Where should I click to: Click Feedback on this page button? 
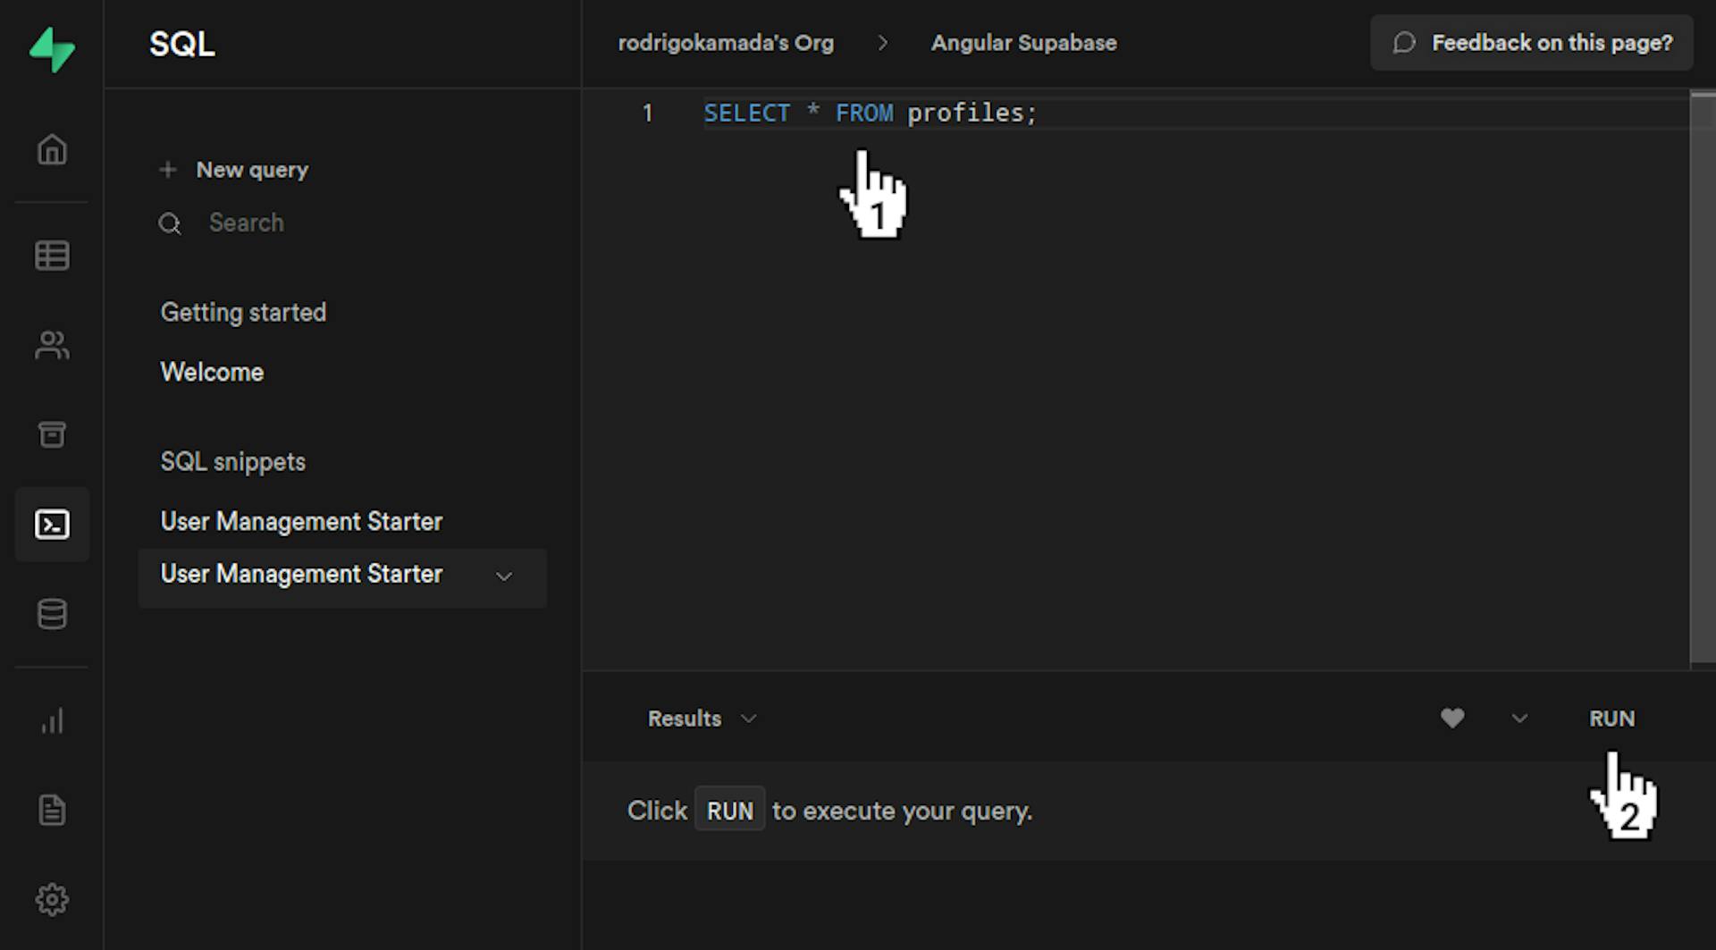(x=1532, y=43)
